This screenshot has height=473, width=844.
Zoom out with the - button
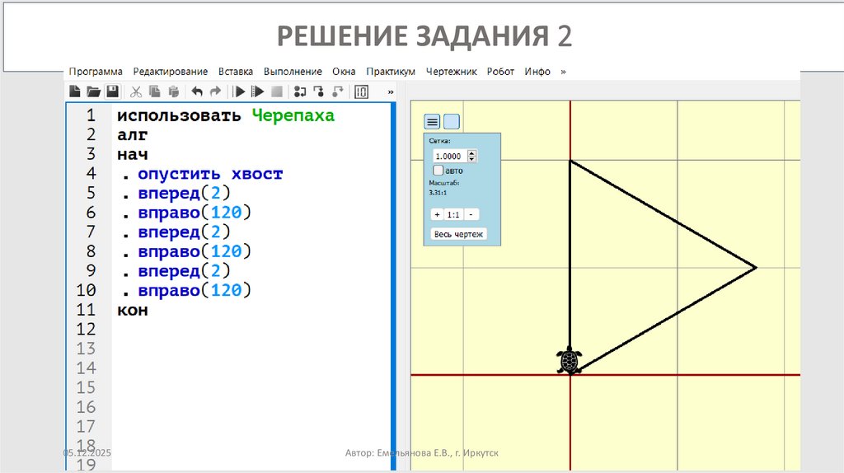tap(471, 214)
